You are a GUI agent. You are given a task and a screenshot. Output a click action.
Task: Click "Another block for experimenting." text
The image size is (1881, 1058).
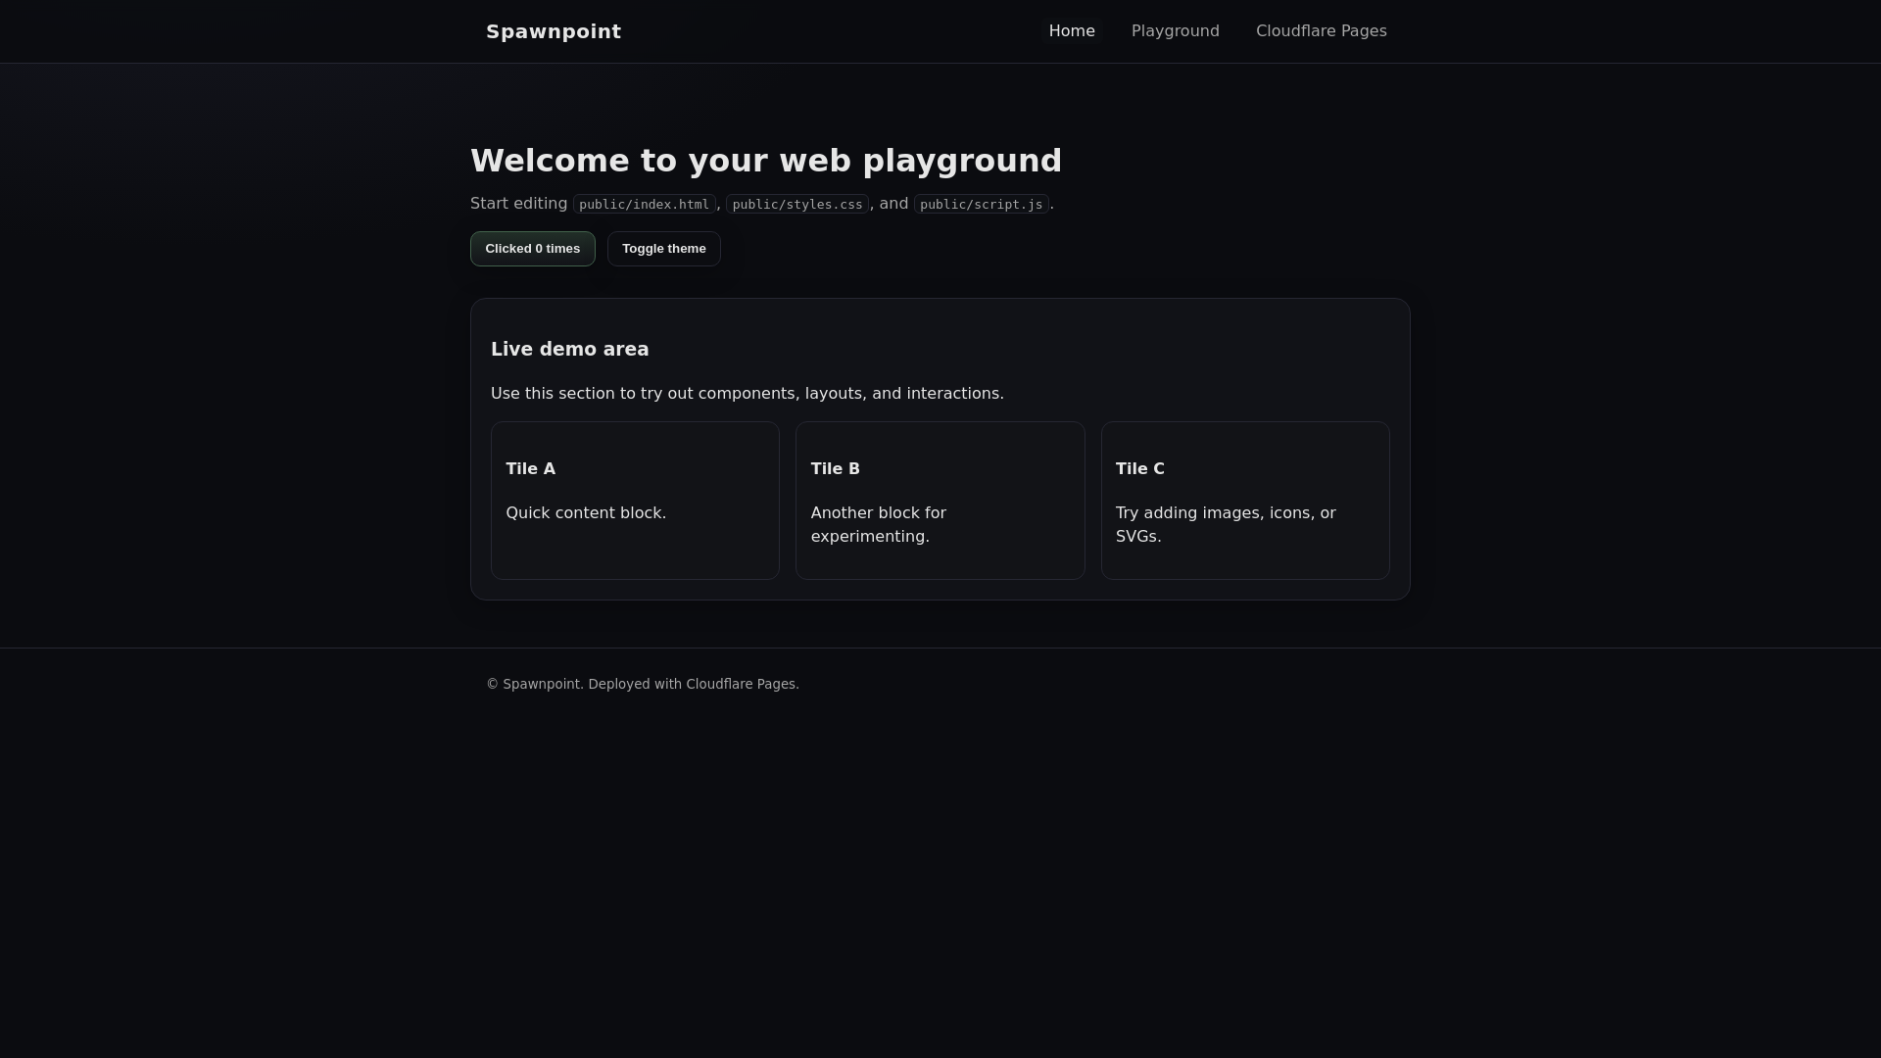(879, 525)
